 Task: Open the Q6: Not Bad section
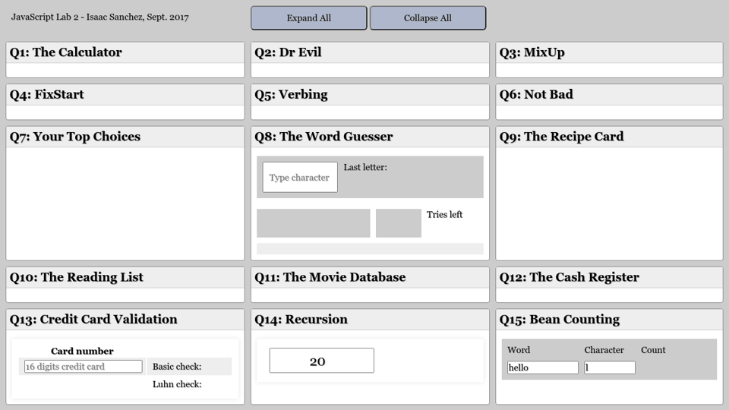coord(609,95)
